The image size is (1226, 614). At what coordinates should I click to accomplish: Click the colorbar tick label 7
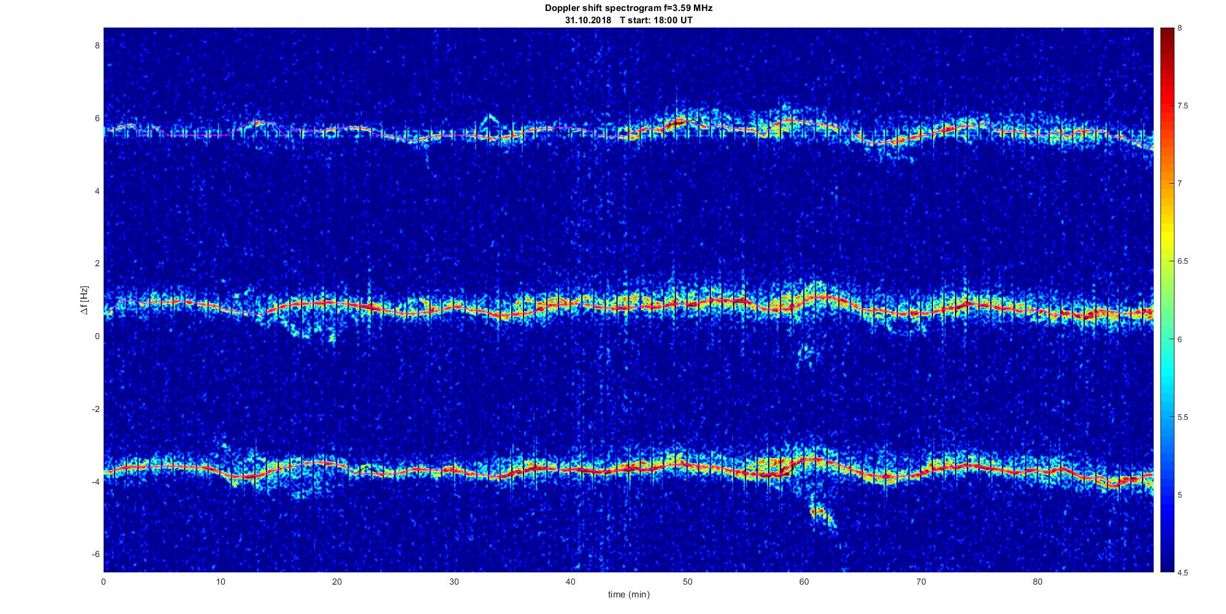pyautogui.click(x=1180, y=184)
